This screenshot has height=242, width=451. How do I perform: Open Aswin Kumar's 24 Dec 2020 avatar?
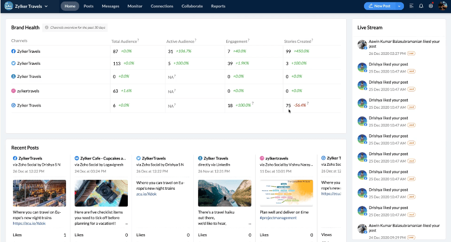click(x=362, y=228)
